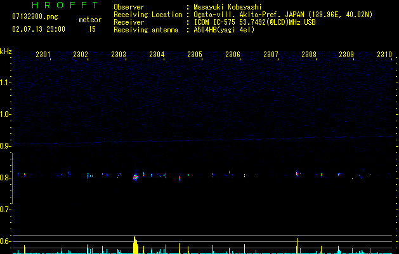Viewport: 399px width, 254px height.
Task: Click time marker 2301
Action: 43,54
